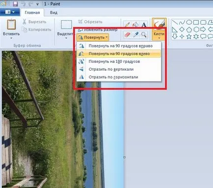Click Обрезать (crop) button
The width and height of the screenshot is (213, 188).
[x=90, y=22]
